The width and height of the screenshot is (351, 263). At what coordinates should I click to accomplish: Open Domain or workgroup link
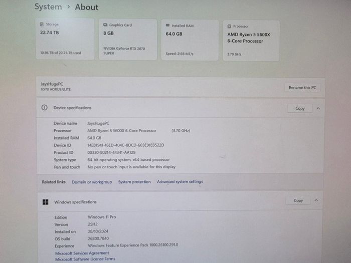pos(92,182)
